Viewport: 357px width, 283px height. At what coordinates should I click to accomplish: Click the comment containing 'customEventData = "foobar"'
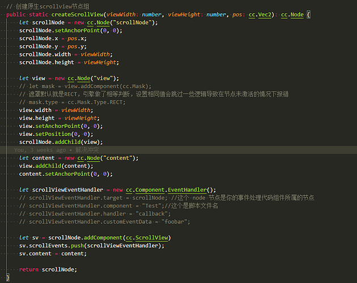click(104, 221)
